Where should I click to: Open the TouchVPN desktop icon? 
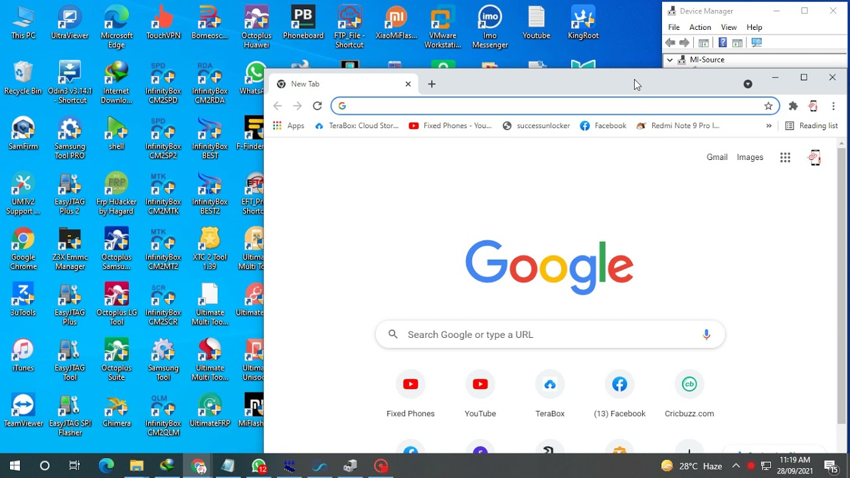pos(163,23)
